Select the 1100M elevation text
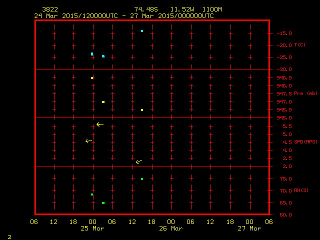 click(x=211, y=9)
